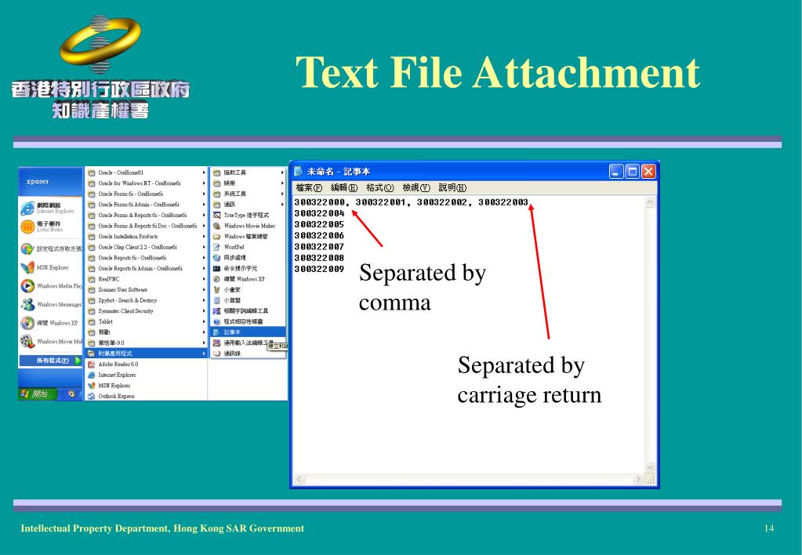Expand 附屬應用程式 accessories folder
Screen dimensions: 802x555
147,354
